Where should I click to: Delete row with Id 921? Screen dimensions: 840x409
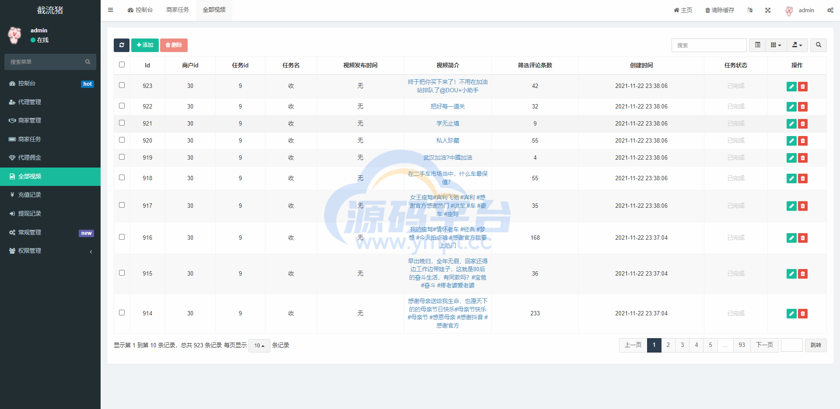[803, 124]
